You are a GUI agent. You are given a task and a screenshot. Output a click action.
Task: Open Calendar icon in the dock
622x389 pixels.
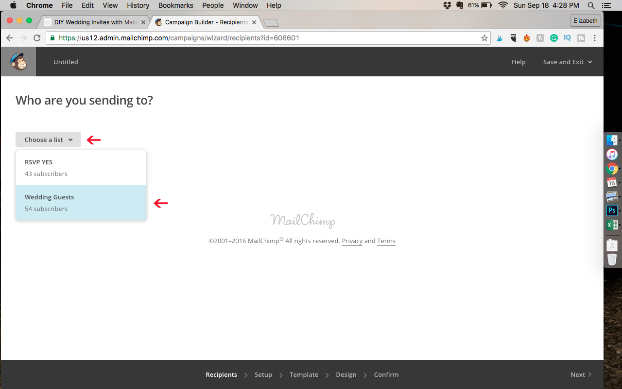(x=612, y=182)
